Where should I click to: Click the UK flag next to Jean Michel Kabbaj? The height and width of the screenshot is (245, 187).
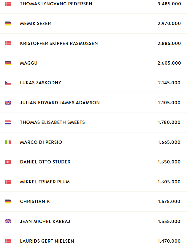[x=8, y=221]
